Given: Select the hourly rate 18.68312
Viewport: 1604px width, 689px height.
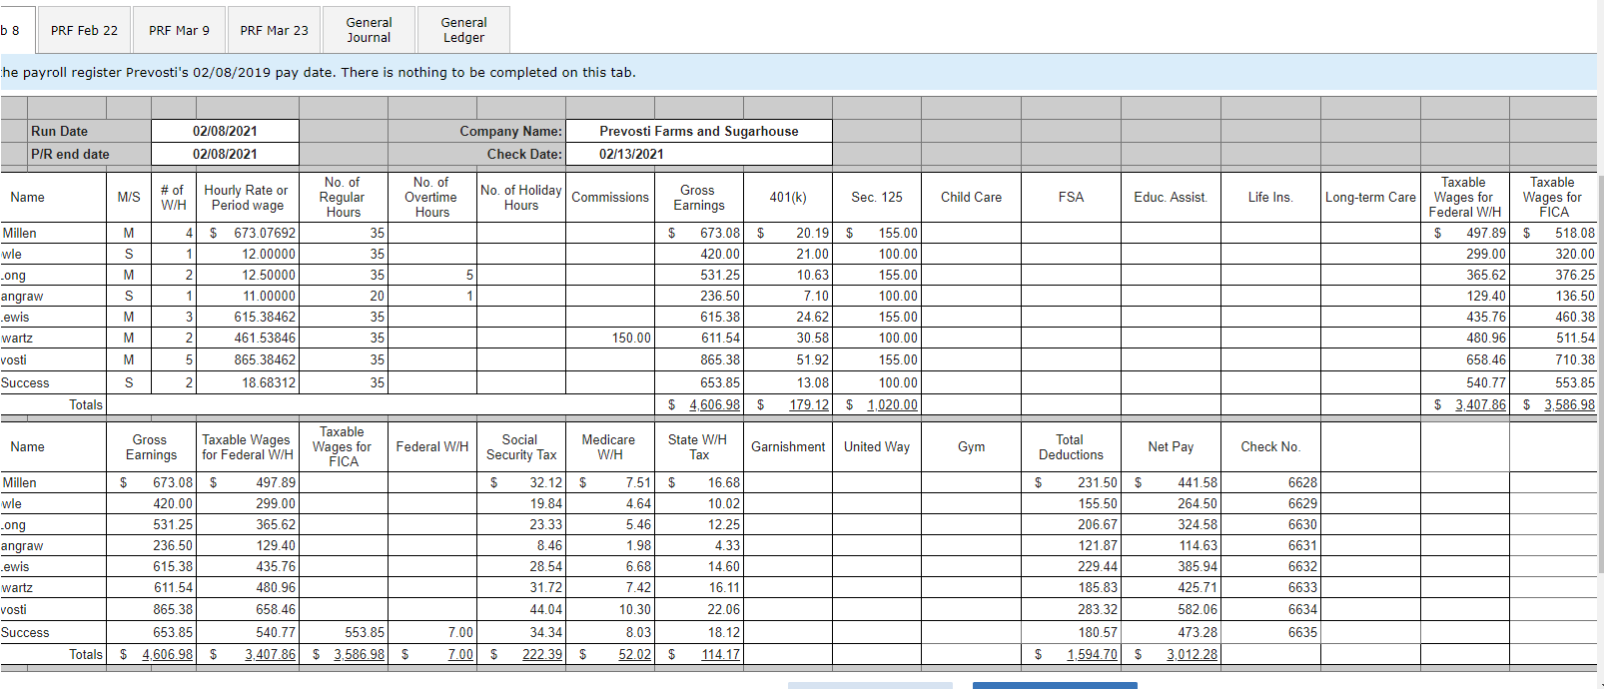Looking at the screenshot, I should (247, 382).
